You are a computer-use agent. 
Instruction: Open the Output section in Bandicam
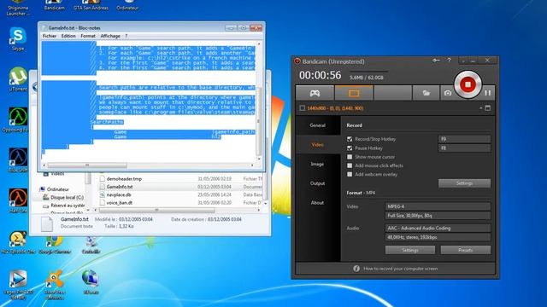point(317,183)
